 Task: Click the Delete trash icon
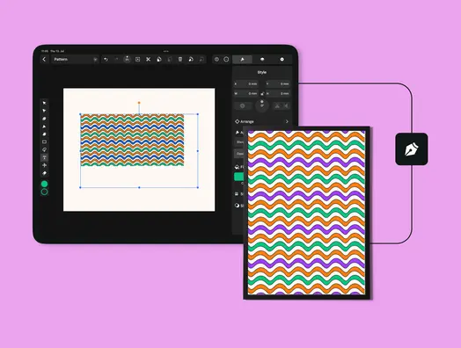180,60
